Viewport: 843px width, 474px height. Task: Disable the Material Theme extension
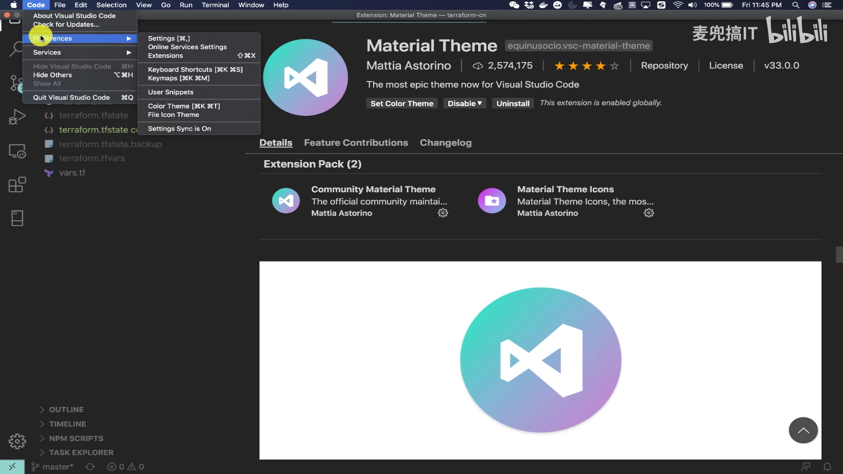pyautogui.click(x=461, y=103)
